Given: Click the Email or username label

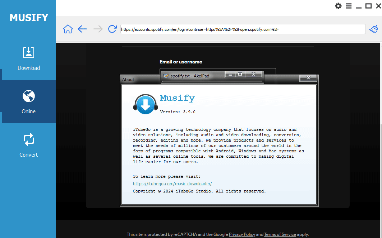Looking at the screenshot, I should tap(181, 62).
